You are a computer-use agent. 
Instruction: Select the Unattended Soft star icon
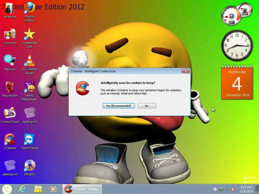tap(30, 38)
